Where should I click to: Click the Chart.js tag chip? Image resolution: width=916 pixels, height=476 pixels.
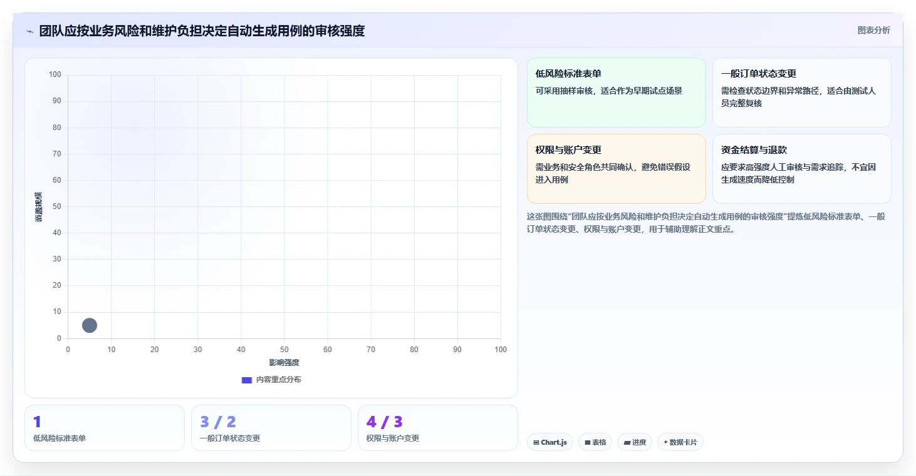click(x=550, y=442)
